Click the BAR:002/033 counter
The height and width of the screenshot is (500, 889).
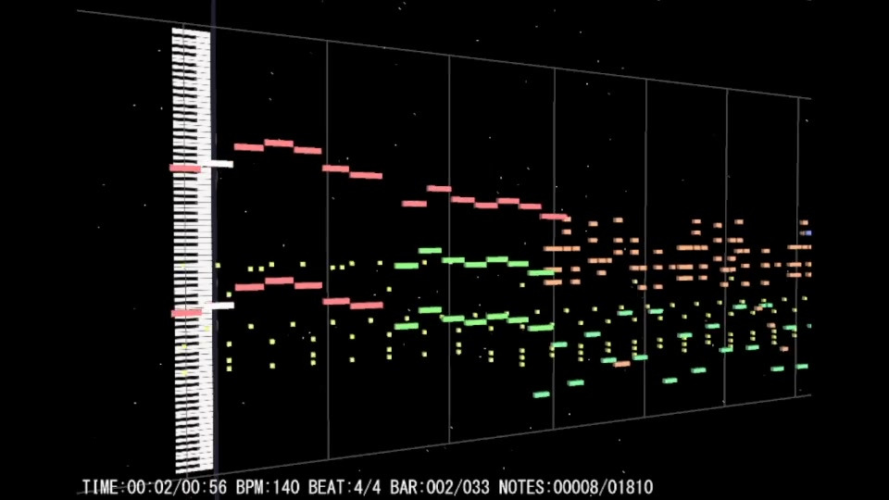point(440,487)
